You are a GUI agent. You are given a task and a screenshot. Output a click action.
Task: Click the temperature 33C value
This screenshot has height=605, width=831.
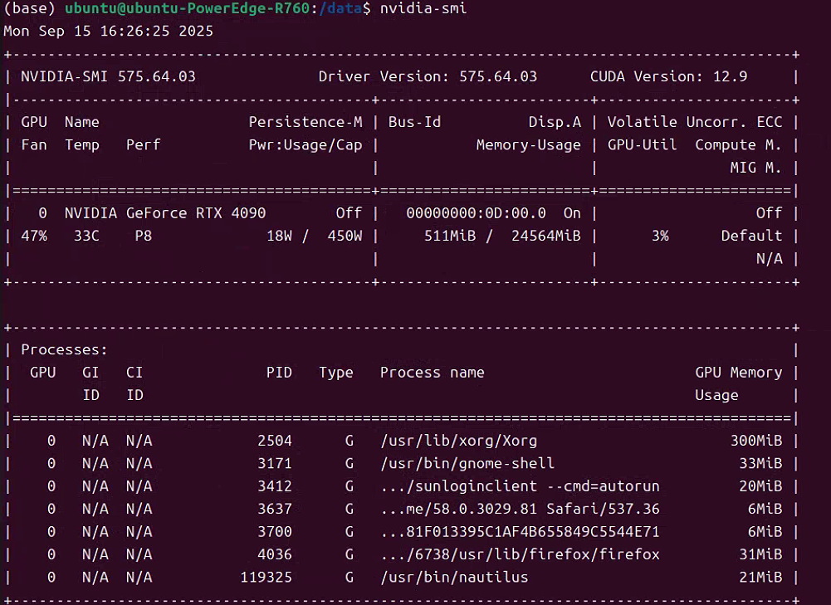click(x=86, y=237)
